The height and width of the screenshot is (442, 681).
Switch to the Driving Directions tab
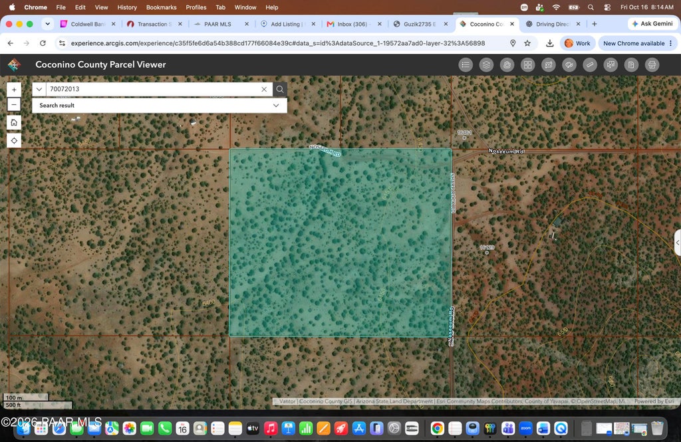tap(553, 24)
